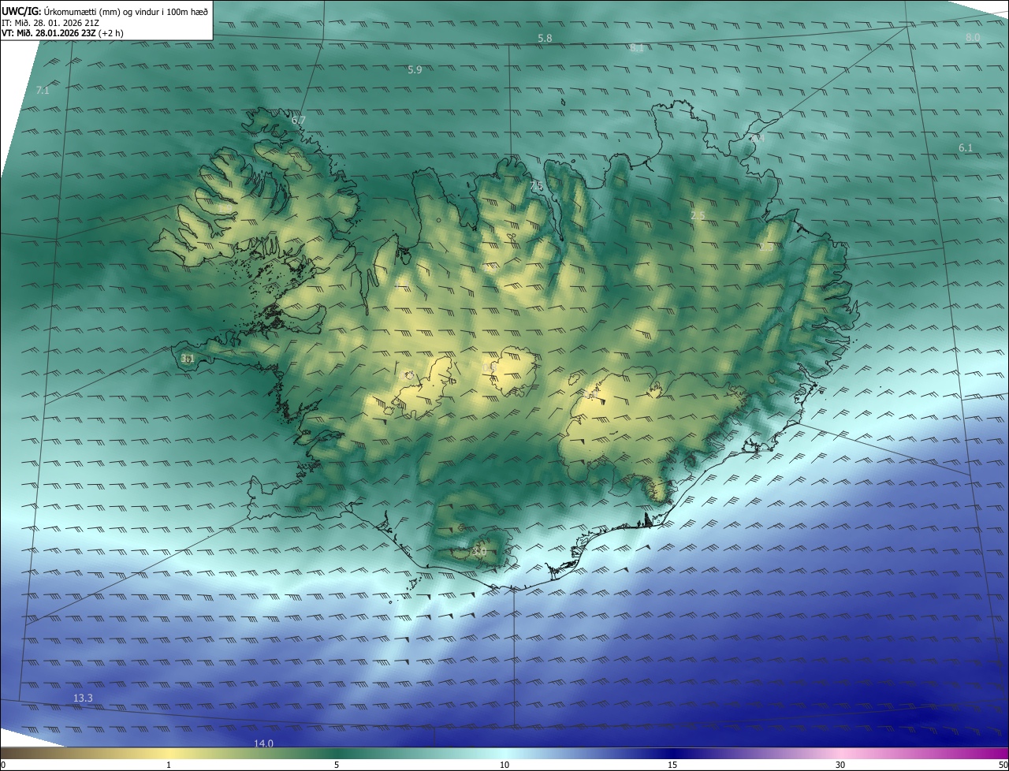Click the 1 tick on the color scale
Image resolution: width=1009 pixels, height=771 pixels.
[x=169, y=765]
